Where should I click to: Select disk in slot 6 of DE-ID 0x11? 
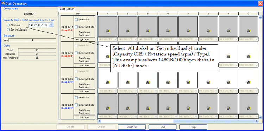tap(128, 26)
